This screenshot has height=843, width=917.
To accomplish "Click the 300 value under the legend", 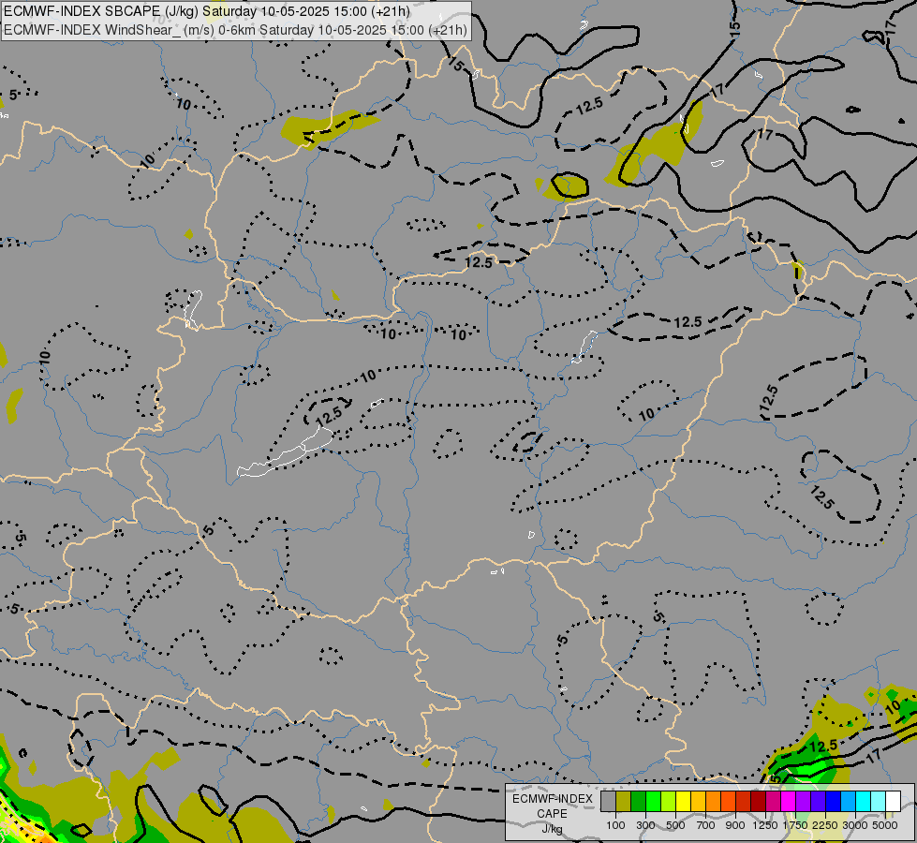I will (x=645, y=825).
